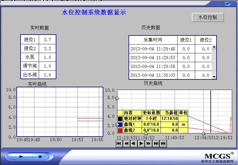Close the window with the X button

(227, 4)
